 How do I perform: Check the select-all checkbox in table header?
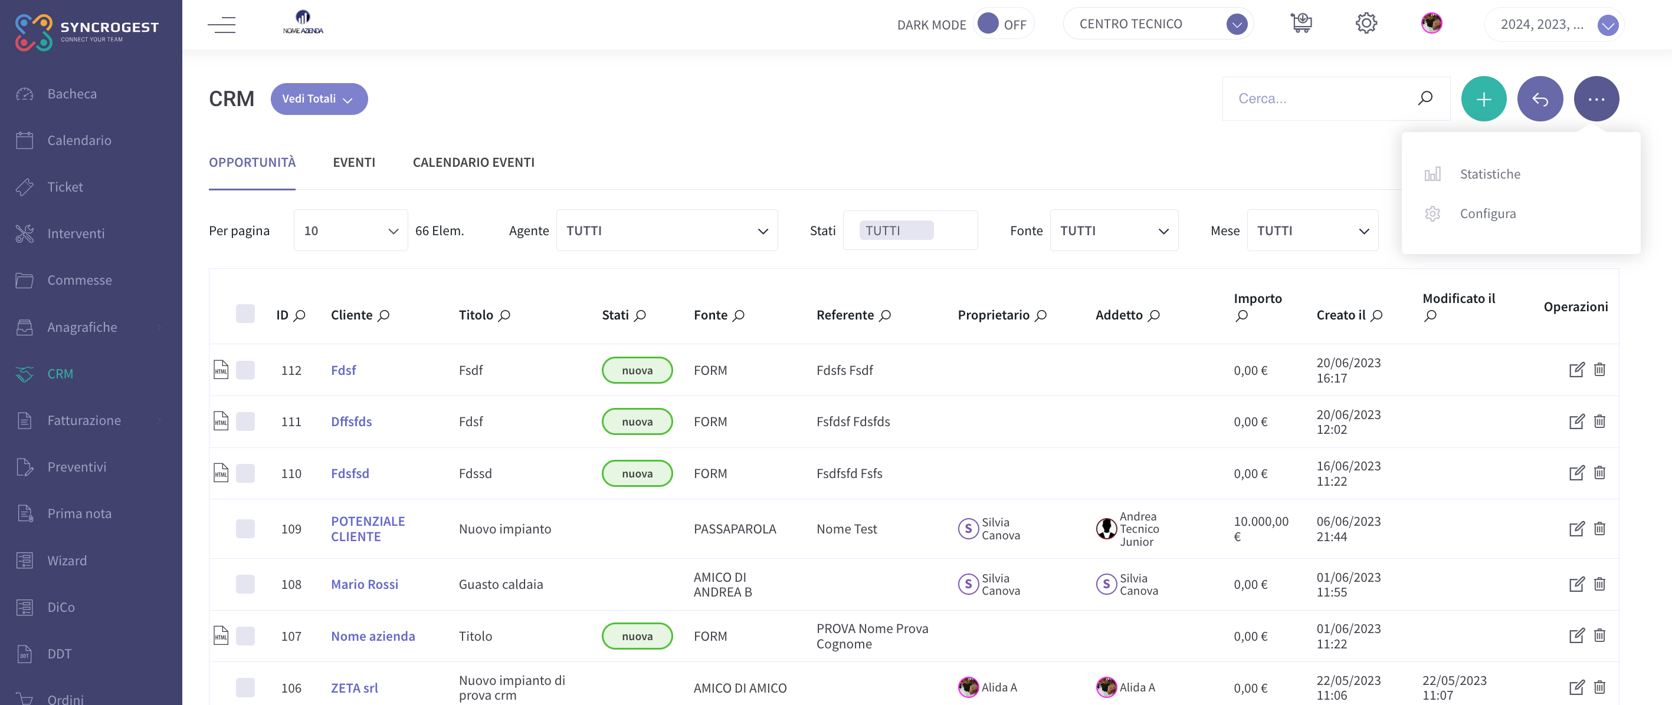click(245, 314)
